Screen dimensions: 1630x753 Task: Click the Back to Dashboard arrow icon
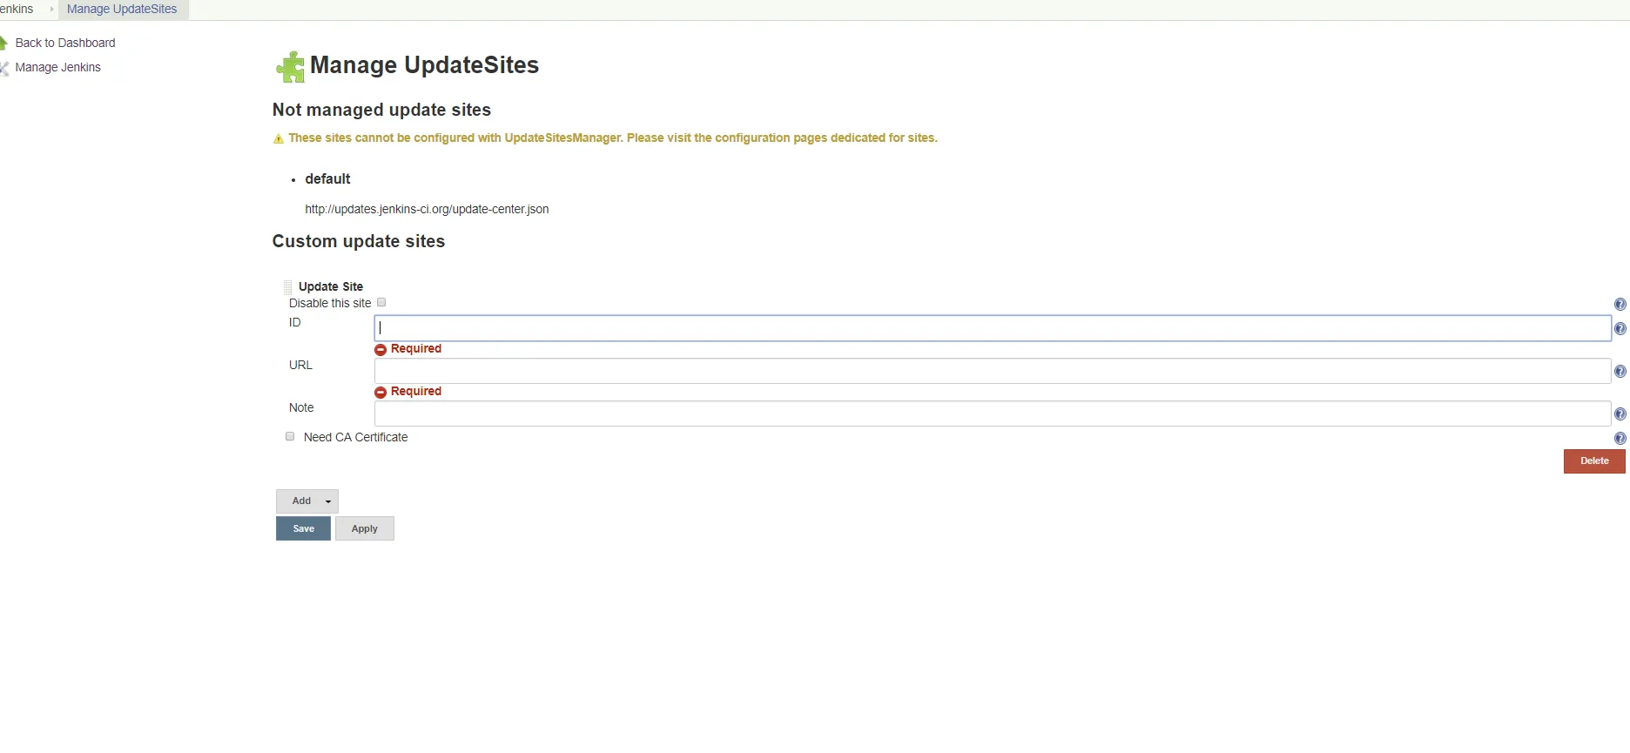tap(3, 43)
